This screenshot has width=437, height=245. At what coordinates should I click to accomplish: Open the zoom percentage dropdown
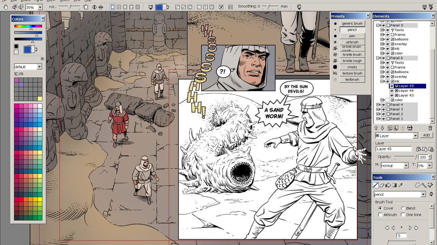click(x=40, y=7)
